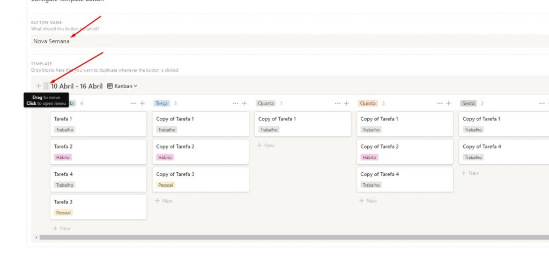The width and height of the screenshot is (549, 270).
Task: Click New under the first column
Action: tap(62, 228)
